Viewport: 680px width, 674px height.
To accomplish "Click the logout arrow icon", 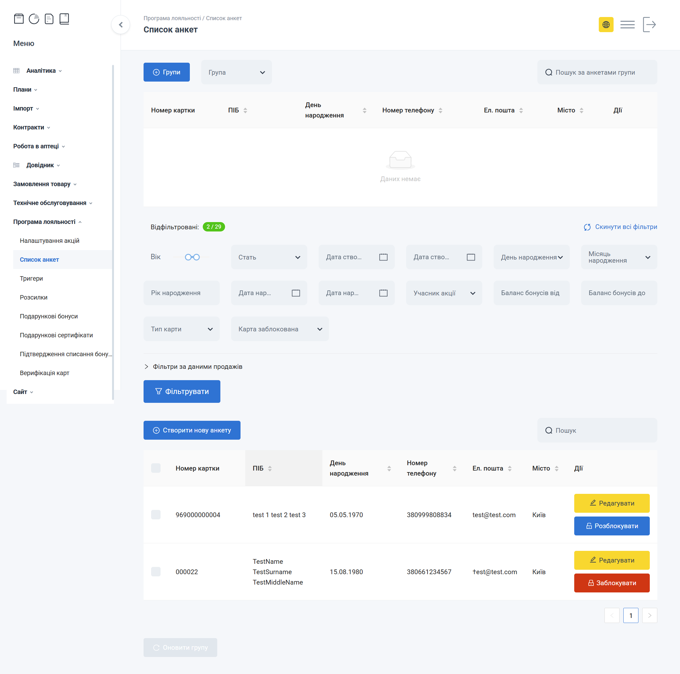I will click(x=649, y=25).
